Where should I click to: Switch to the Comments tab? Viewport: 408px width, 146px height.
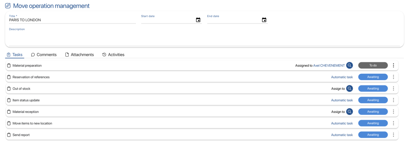(44, 55)
